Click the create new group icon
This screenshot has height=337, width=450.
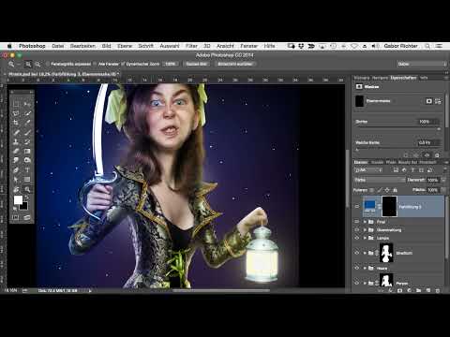coord(418,290)
